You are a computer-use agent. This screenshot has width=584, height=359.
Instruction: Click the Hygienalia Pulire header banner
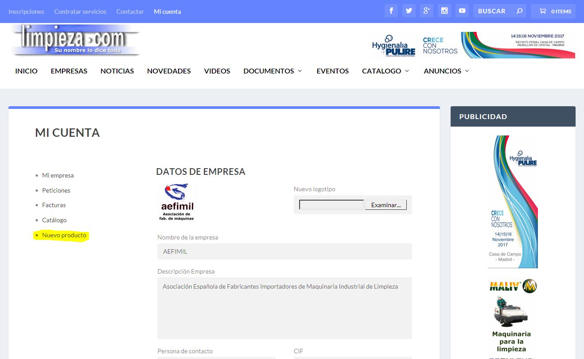pos(473,45)
